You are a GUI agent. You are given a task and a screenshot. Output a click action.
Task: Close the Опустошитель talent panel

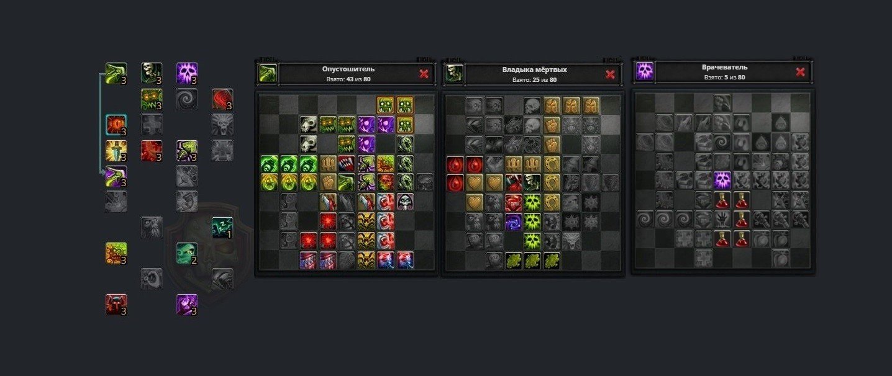click(424, 74)
